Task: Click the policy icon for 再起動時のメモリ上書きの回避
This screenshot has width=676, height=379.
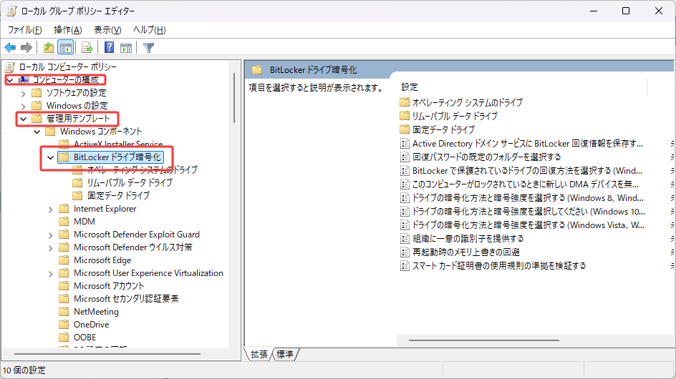Action: [x=405, y=252]
